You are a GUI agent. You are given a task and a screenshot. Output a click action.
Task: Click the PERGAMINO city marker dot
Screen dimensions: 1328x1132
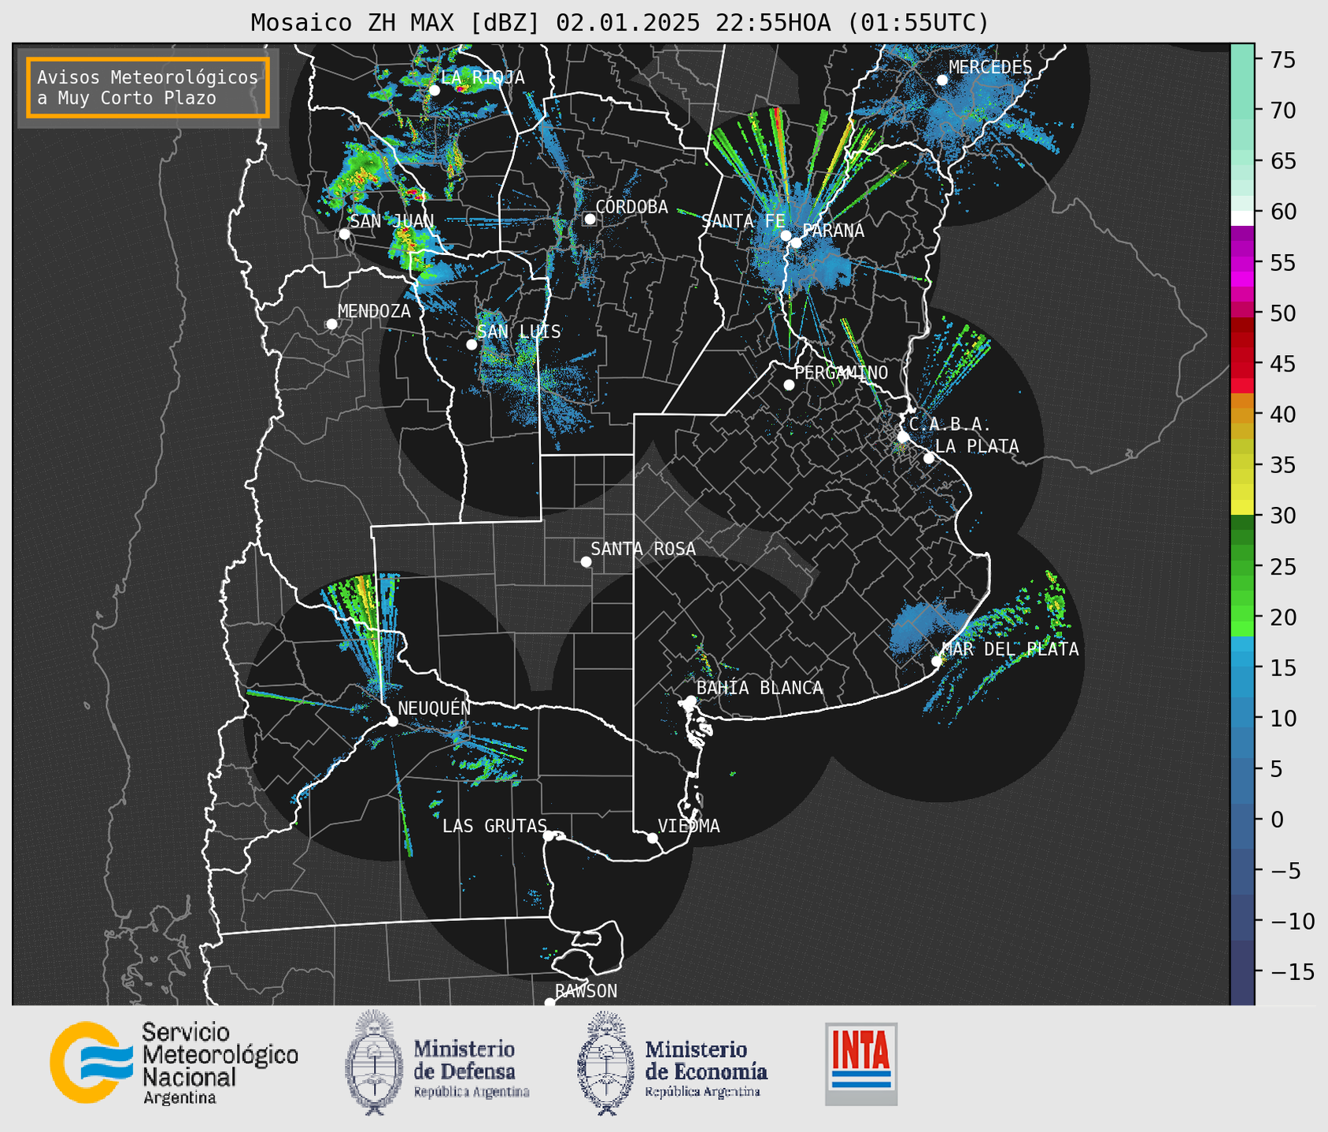point(789,385)
